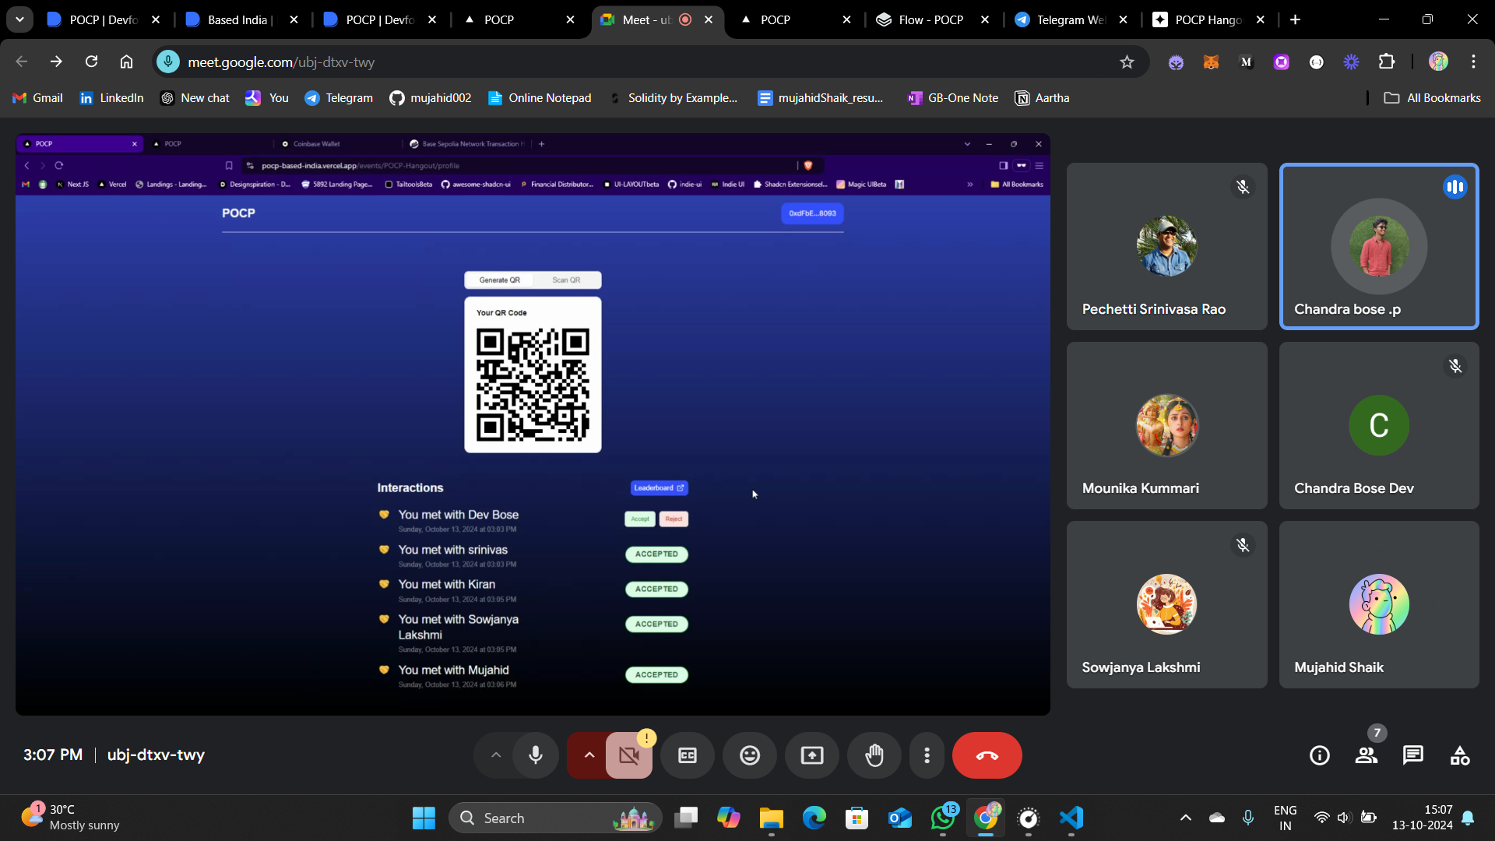Open the Online Notepad bookmark
Viewport: 1495px width, 841px height.
click(540, 98)
